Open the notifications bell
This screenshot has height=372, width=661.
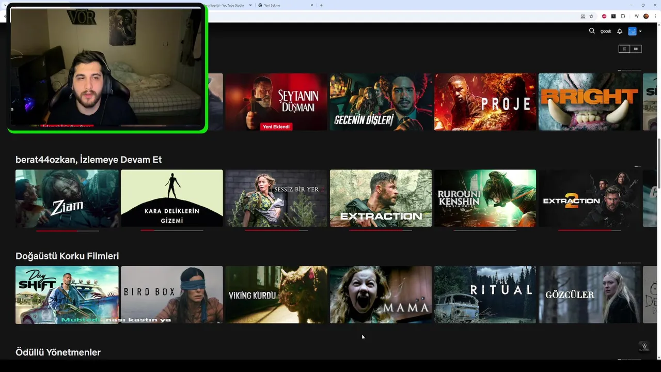click(620, 31)
